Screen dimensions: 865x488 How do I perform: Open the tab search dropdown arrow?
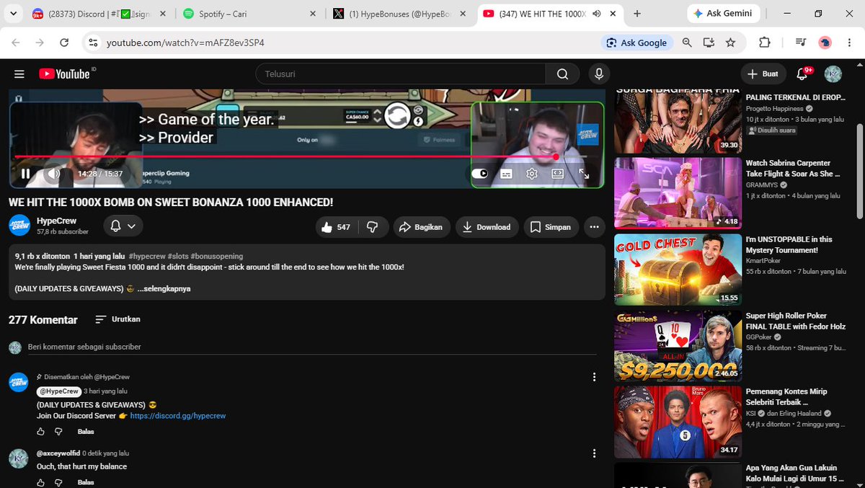12,14
